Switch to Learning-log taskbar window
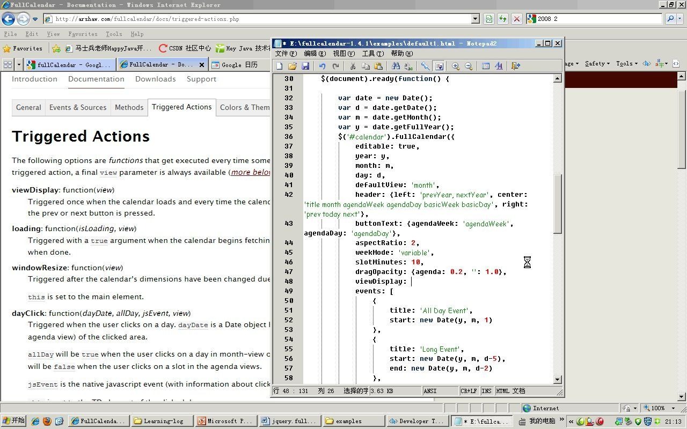This screenshot has width=687, height=429. pyautogui.click(x=163, y=421)
